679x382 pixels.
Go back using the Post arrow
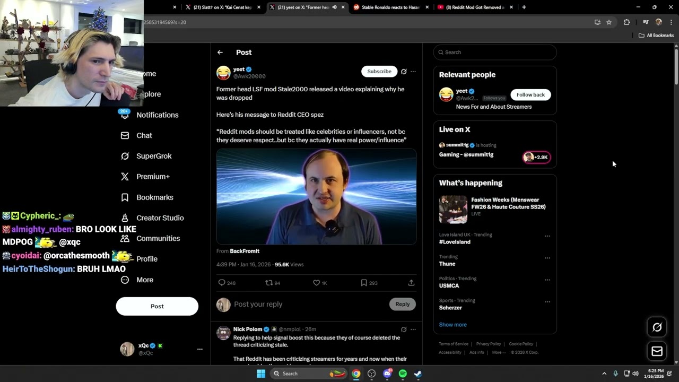click(220, 53)
